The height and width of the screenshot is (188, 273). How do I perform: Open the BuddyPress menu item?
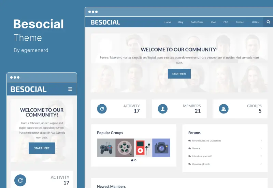[197, 22]
